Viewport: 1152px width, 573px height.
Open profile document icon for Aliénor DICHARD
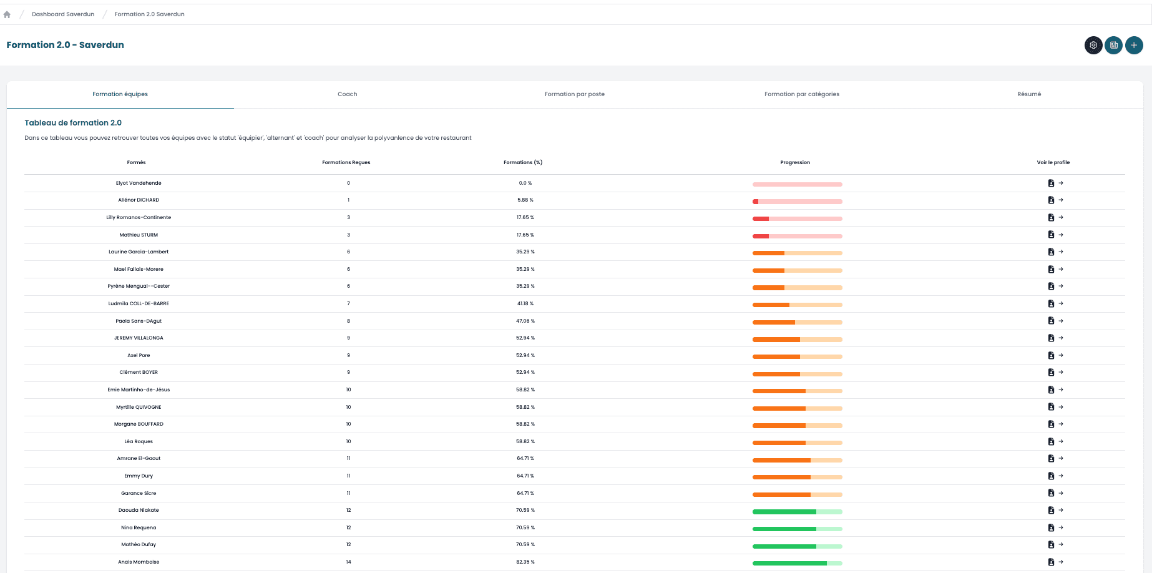(1051, 200)
